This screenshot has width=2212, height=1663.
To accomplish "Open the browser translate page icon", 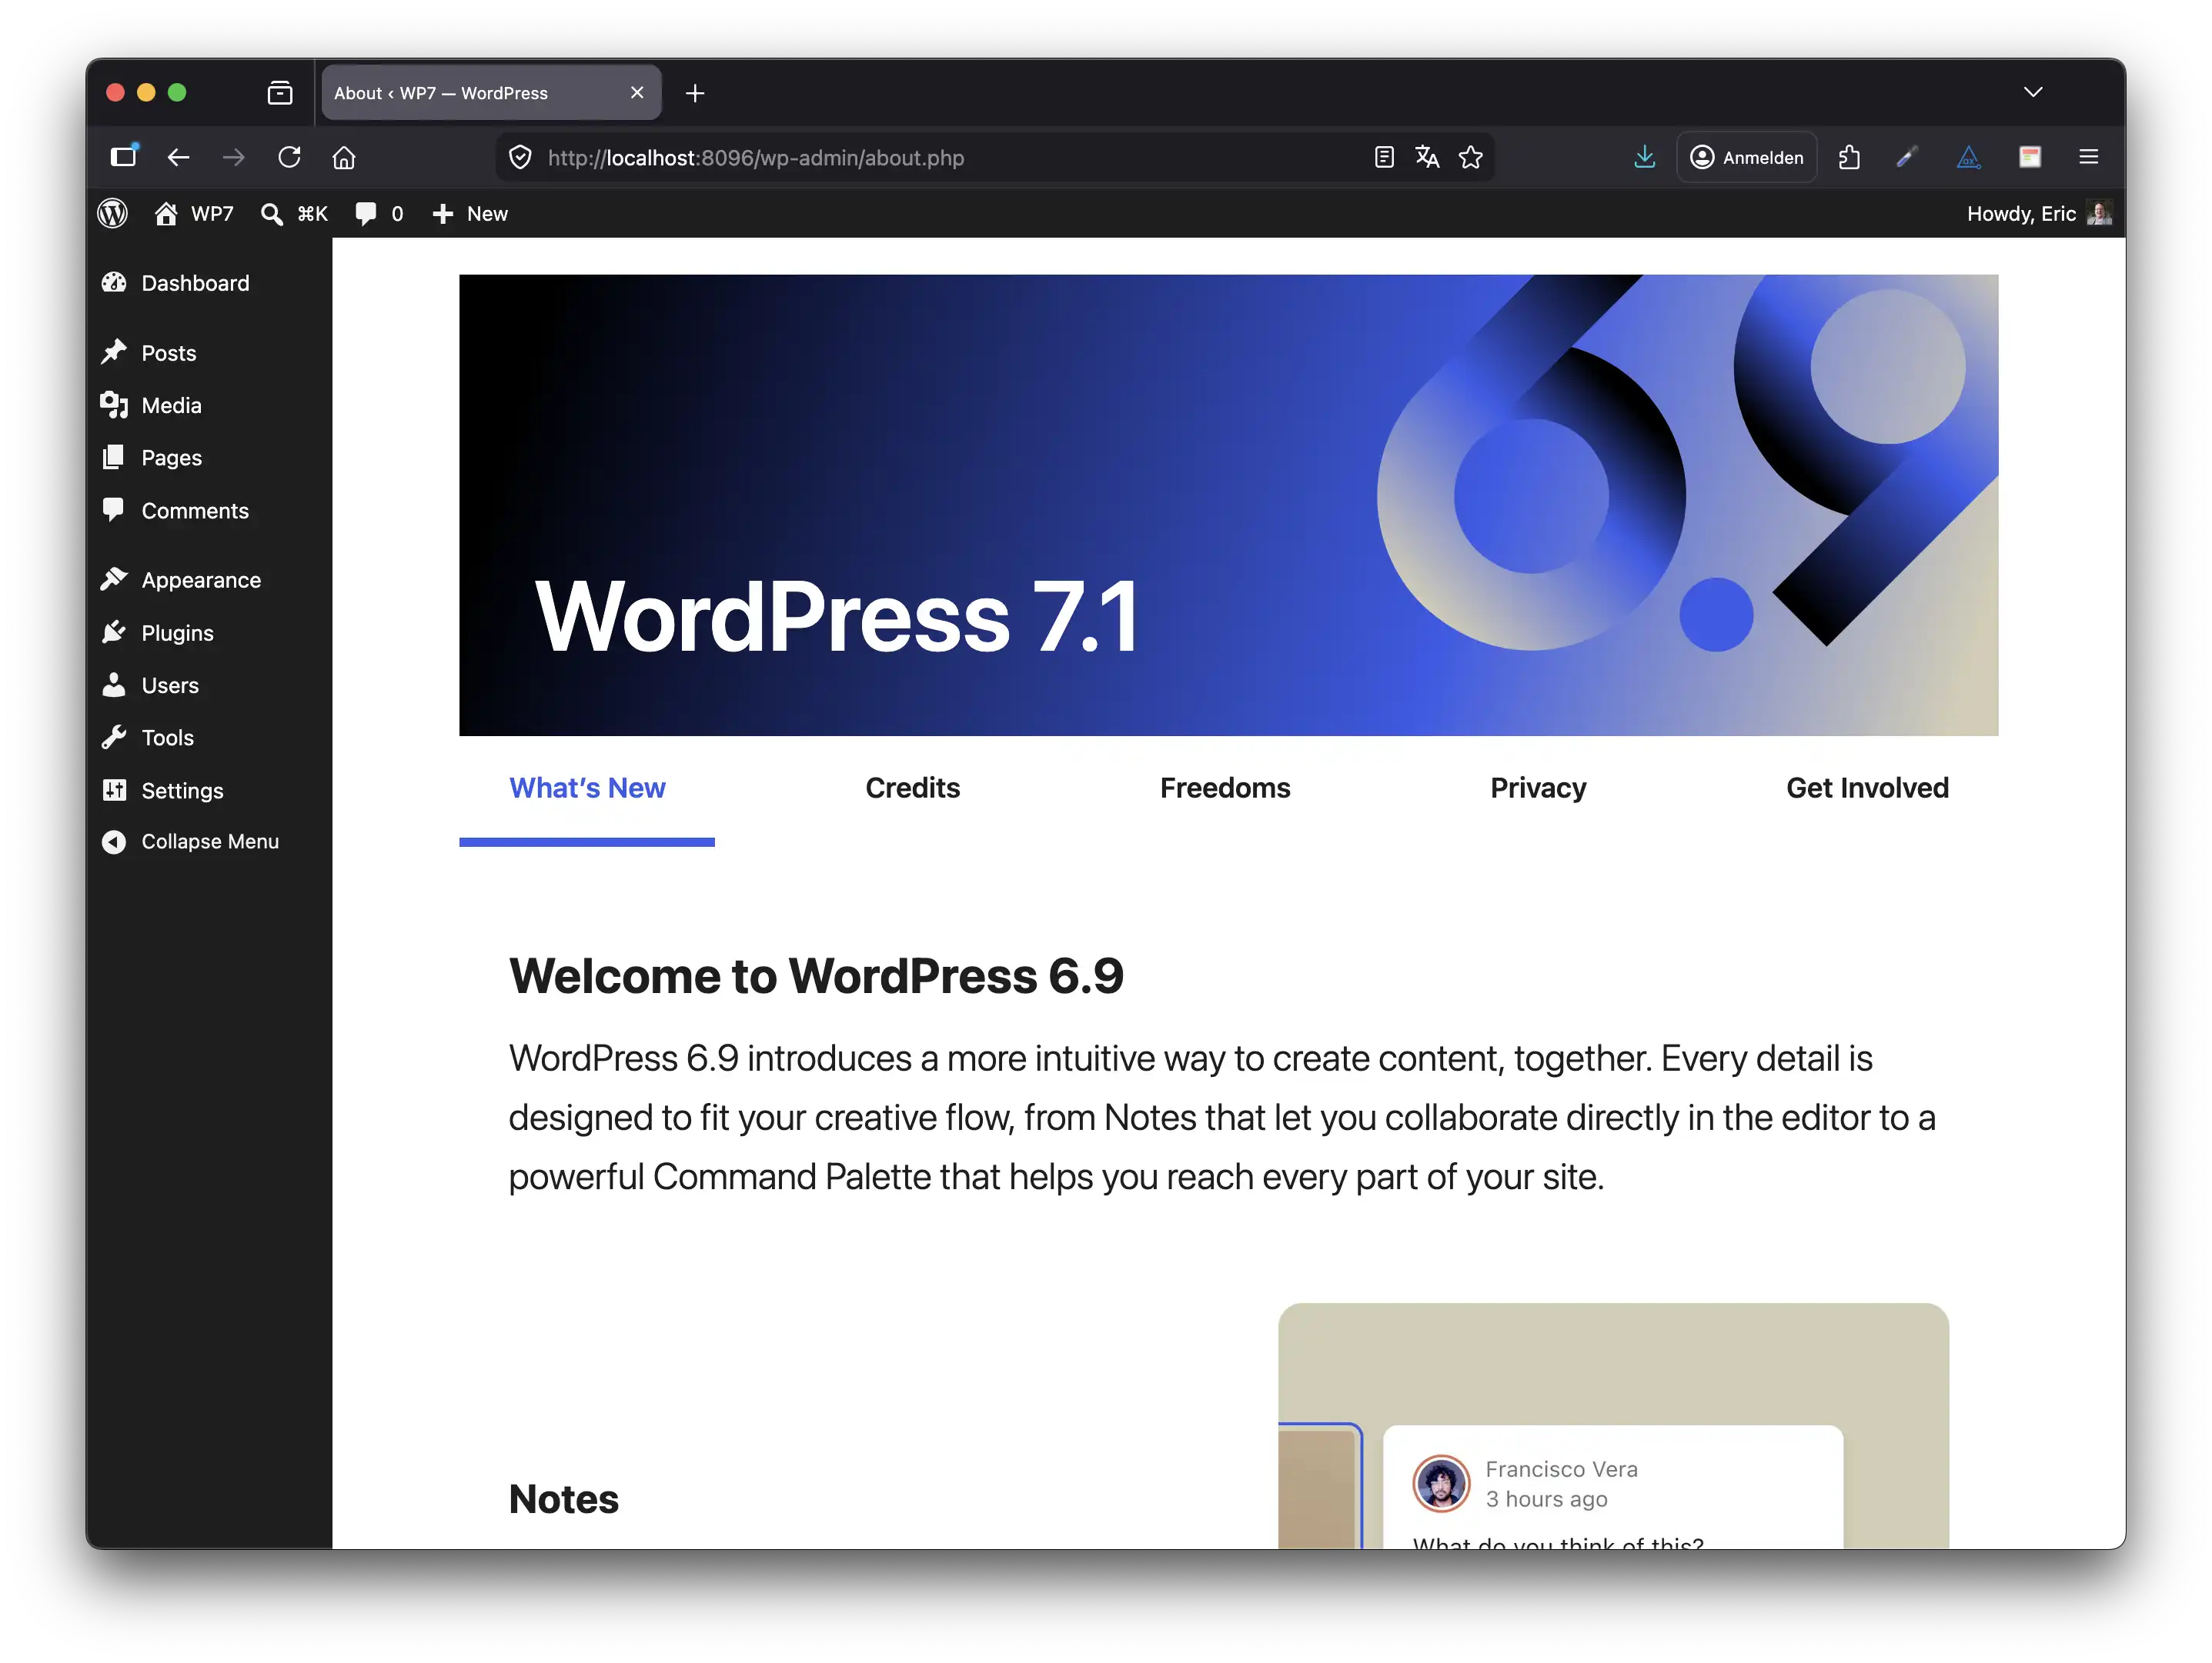I will 1427,157.
